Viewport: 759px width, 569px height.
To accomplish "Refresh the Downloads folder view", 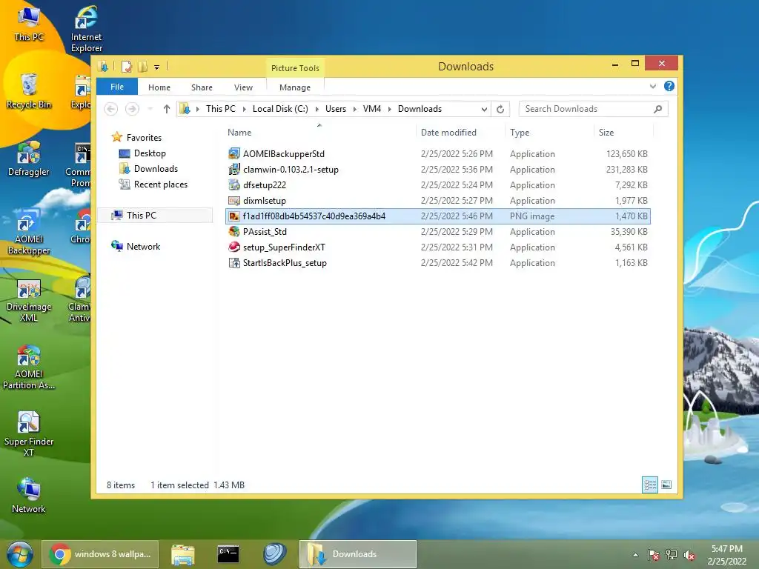I will coord(500,109).
